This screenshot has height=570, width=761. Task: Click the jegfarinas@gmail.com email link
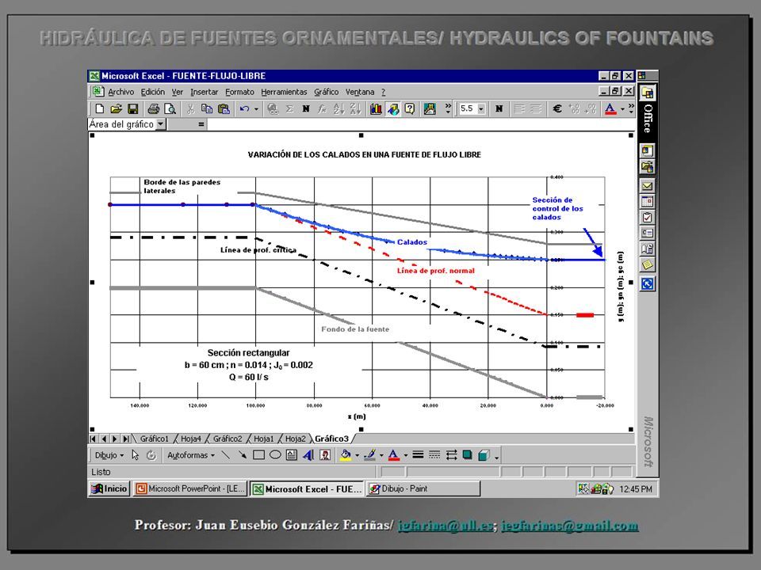point(570,526)
